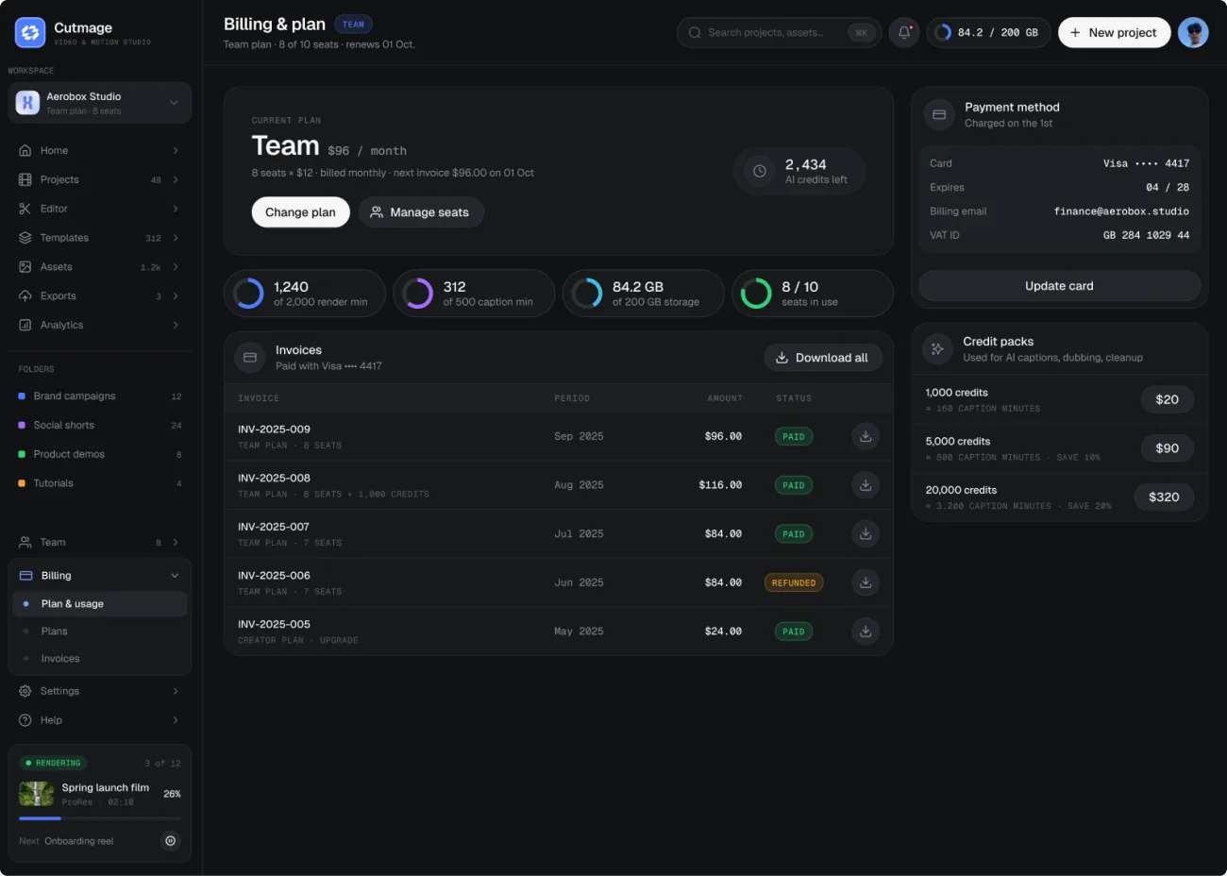
Task: Click the Invoices card icon
Action: point(250,358)
